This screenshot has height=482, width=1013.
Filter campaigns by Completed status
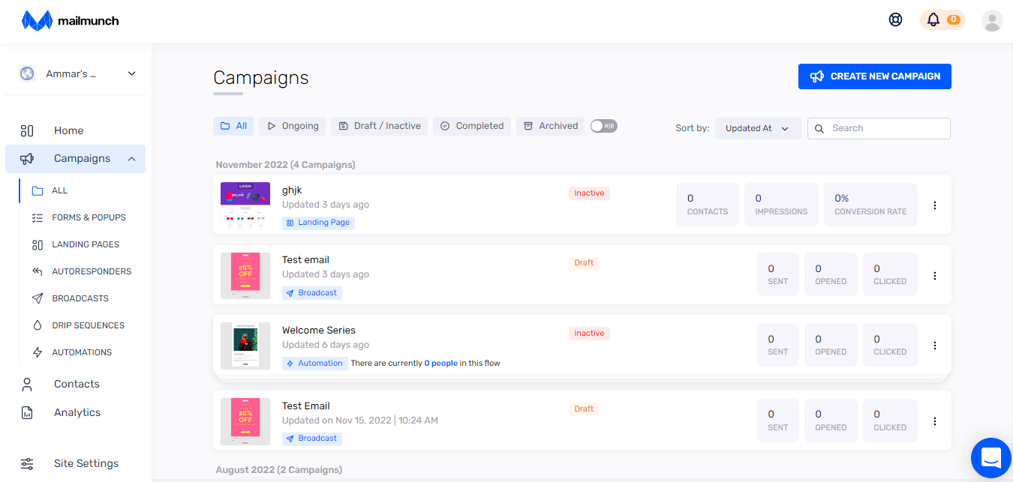[x=471, y=126]
